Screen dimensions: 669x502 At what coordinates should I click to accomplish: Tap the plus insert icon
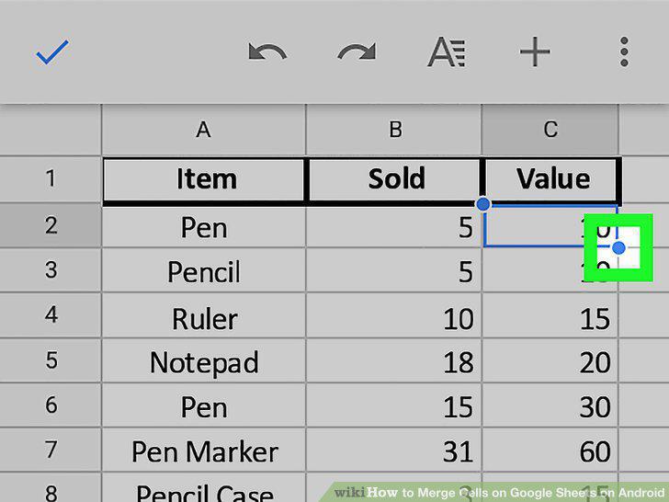pyautogui.click(x=535, y=52)
